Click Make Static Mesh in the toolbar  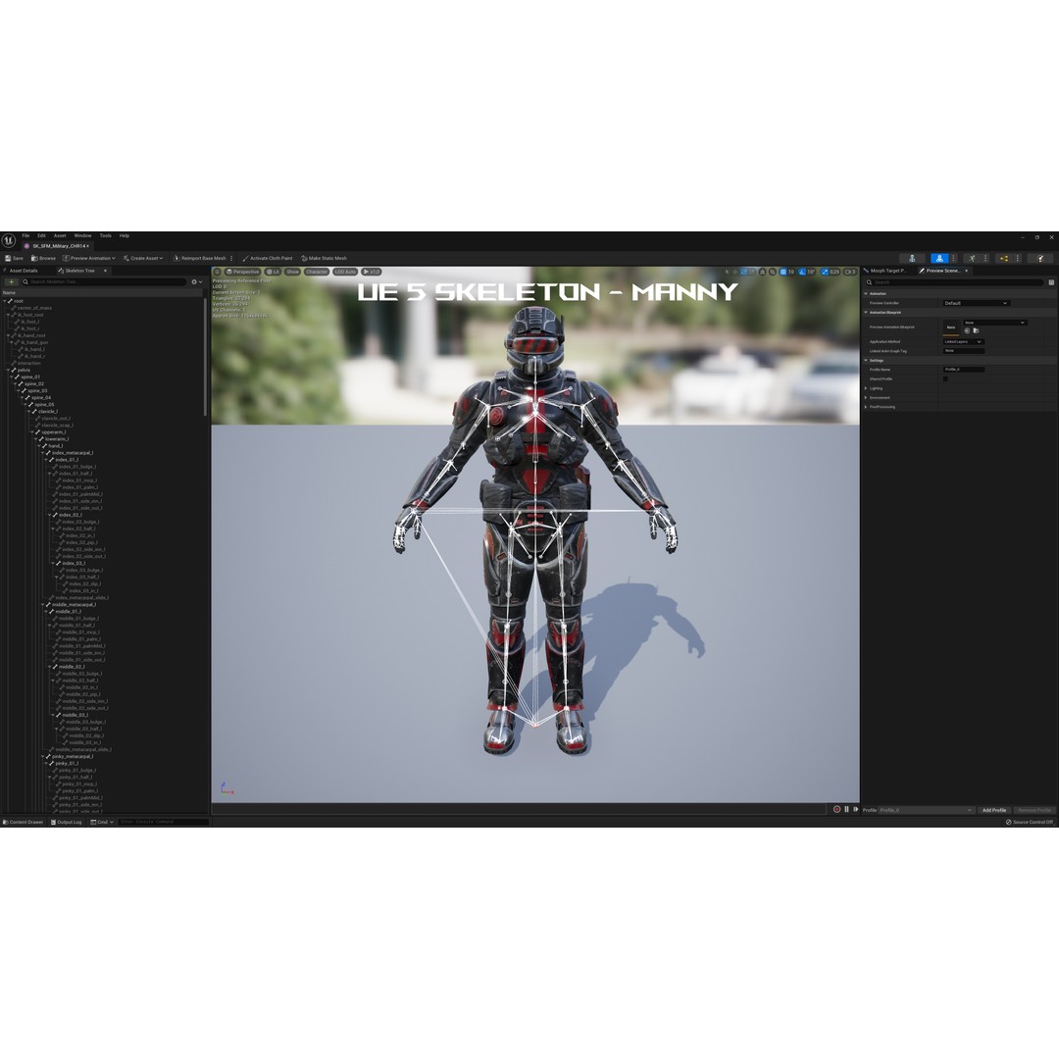(325, 258)
